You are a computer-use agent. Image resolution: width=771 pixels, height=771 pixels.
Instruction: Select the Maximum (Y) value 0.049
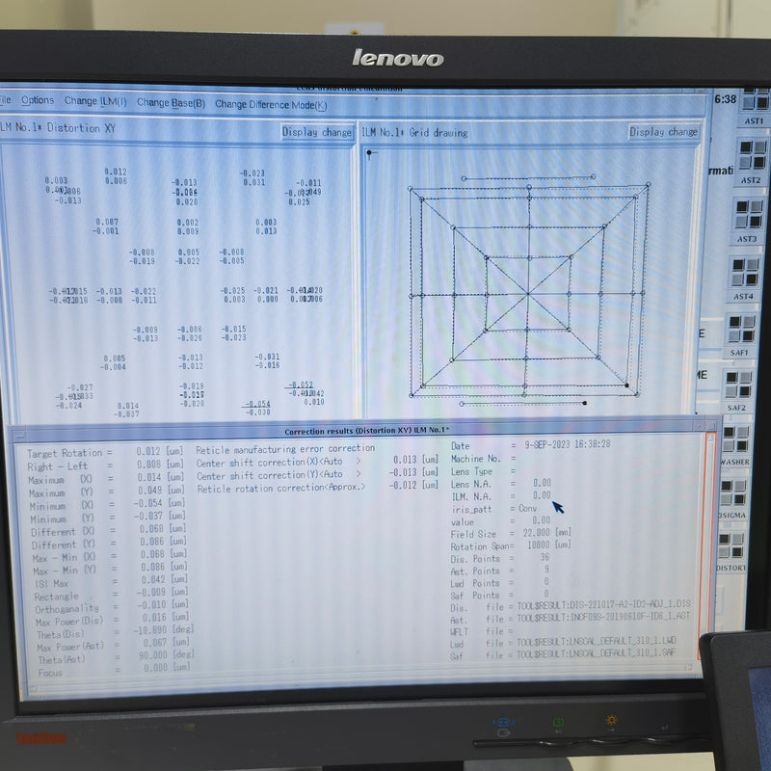[150, 491]
